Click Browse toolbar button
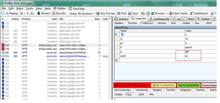This screenshot has width=220, height=103. pos(158,14)
